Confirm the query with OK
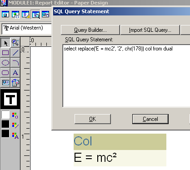 (93, 119)
